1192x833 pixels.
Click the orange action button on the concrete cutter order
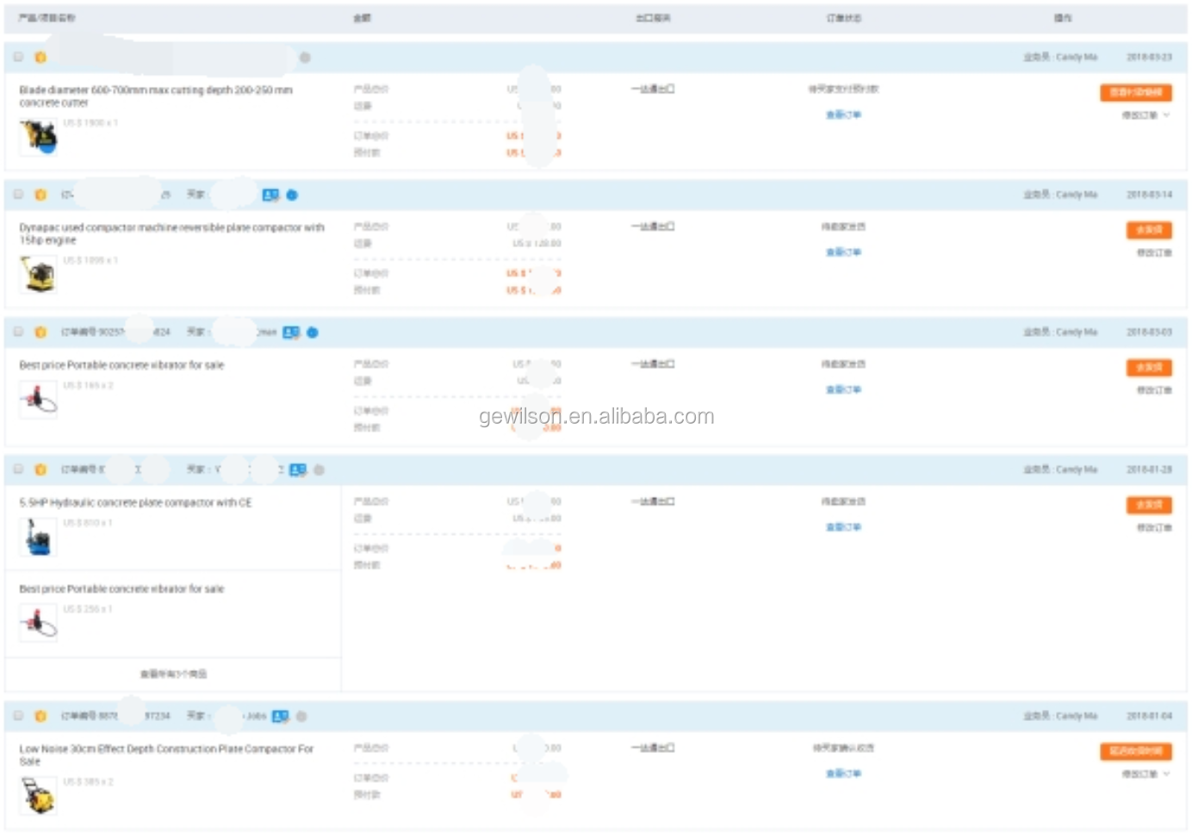[1135, 92]
